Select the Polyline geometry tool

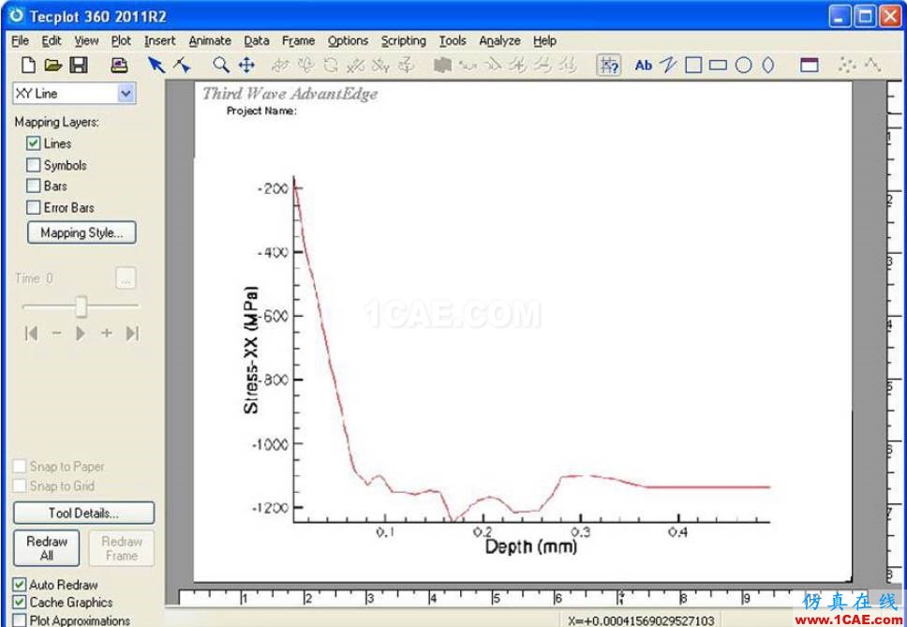pyautogui.click(x=668, y=66)
